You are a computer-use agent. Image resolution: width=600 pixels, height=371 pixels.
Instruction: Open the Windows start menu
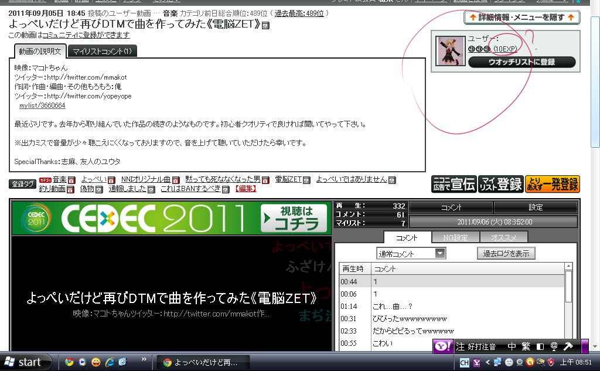pyautogui.click(x=26, y=362)
